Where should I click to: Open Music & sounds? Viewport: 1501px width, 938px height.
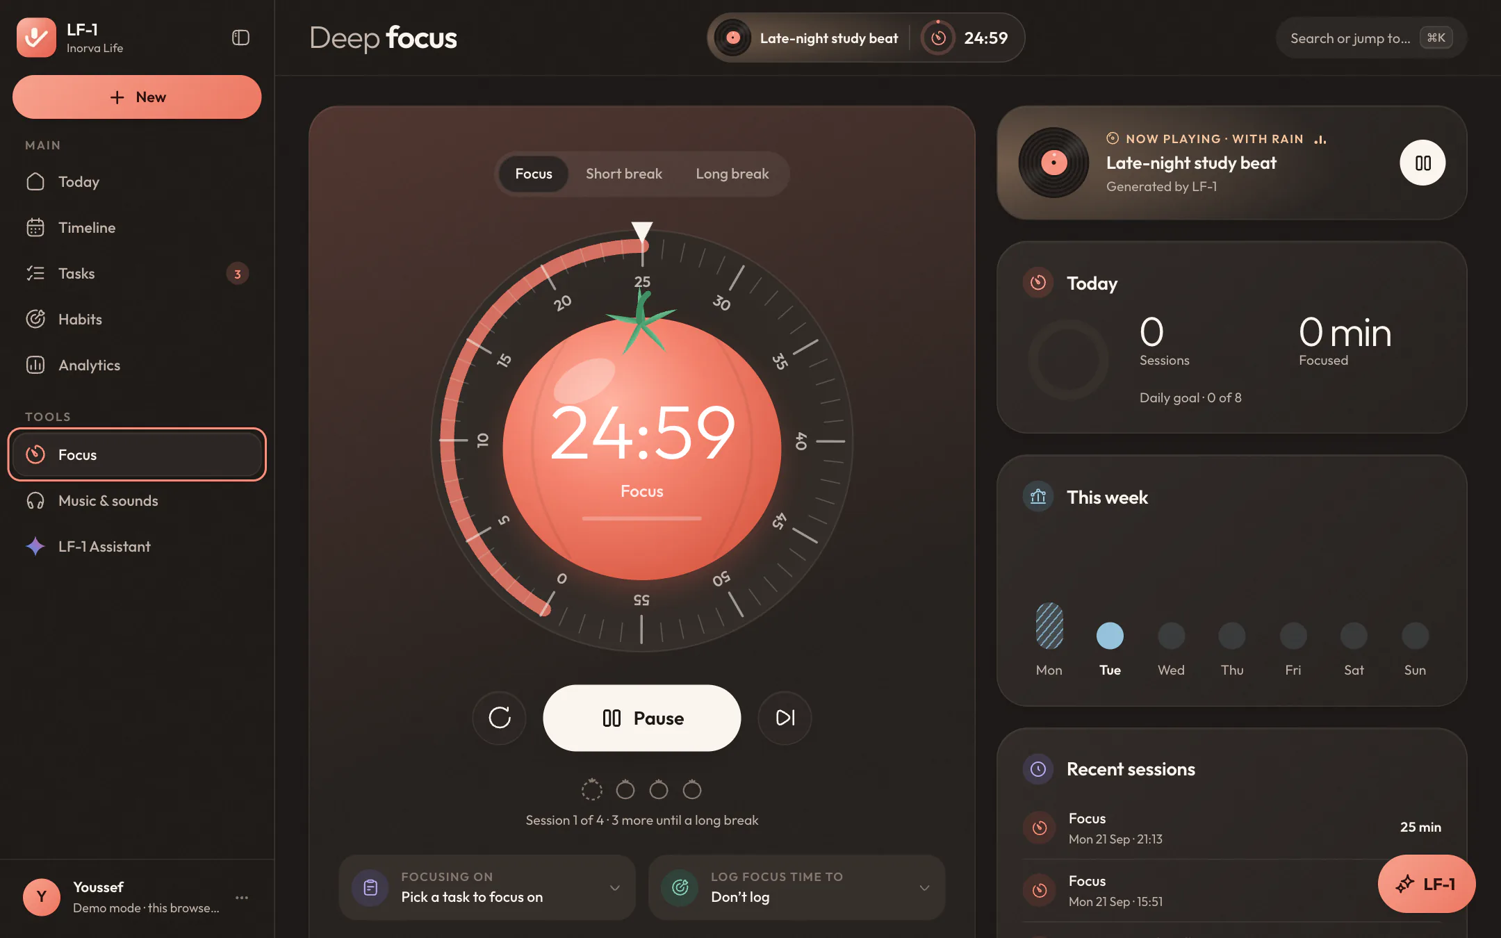pos(136,501)
